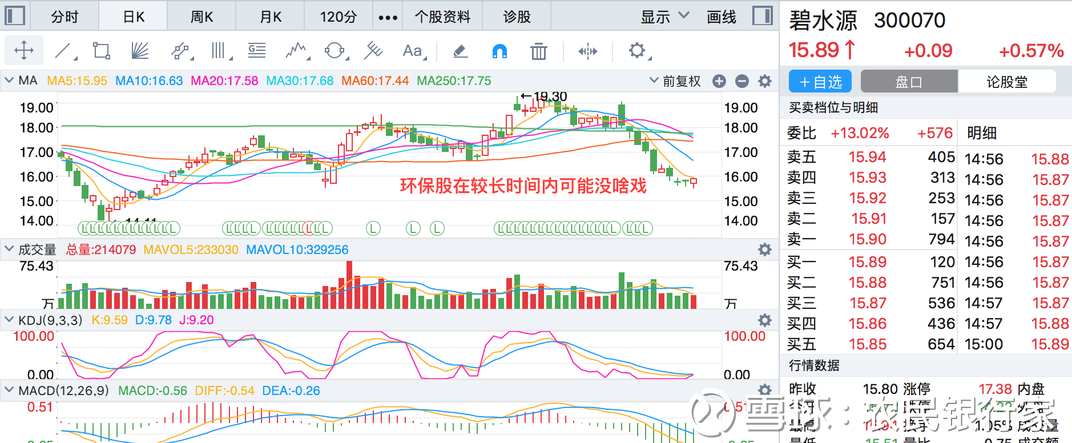The image size is (1072, 443).
Task: Toggle the right side panel icon
Action: pyautogui.click(x=763, y=15)
